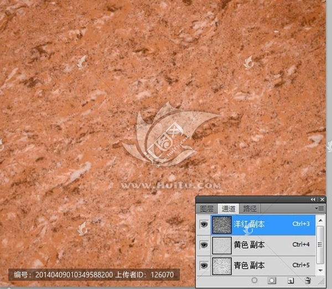Select the 青色 副本 channel row

256,266
